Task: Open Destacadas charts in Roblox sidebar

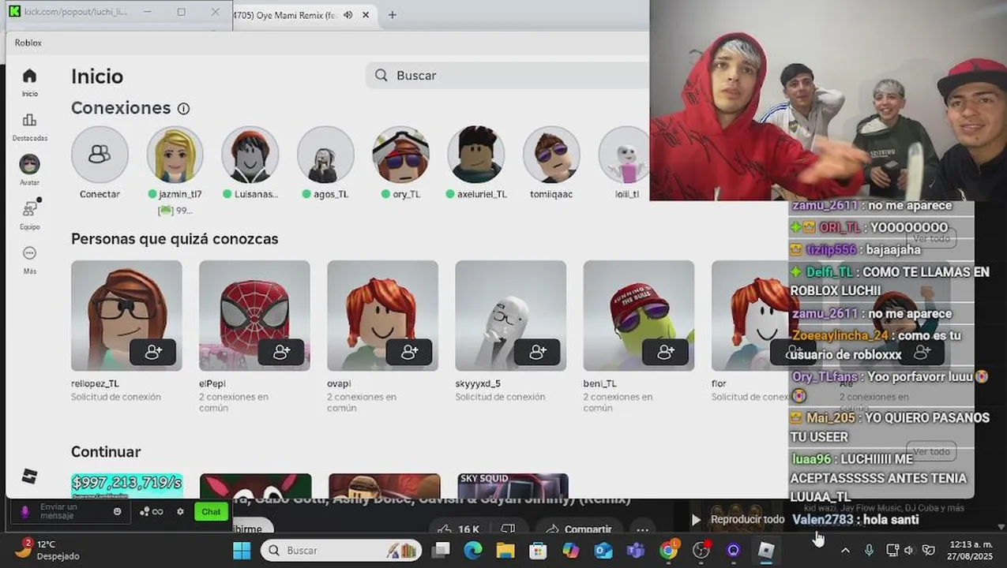Action: coord(29,126)
